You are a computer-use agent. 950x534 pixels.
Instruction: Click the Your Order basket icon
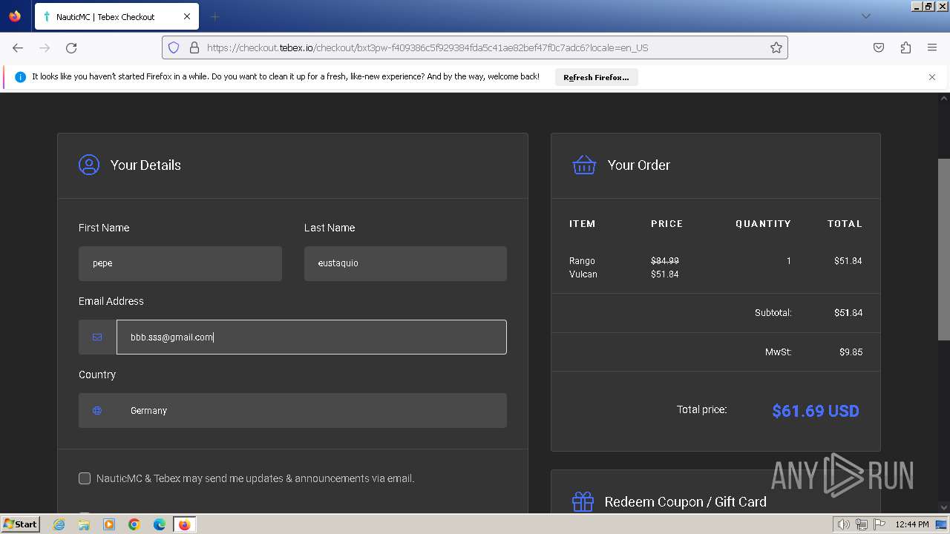pos(584,165)
